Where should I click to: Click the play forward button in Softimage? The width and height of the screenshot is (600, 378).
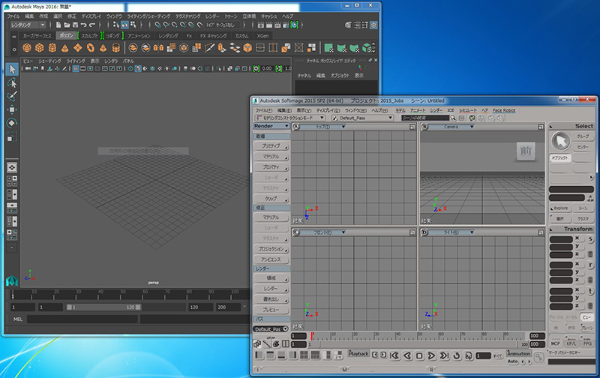click(431, 355)
